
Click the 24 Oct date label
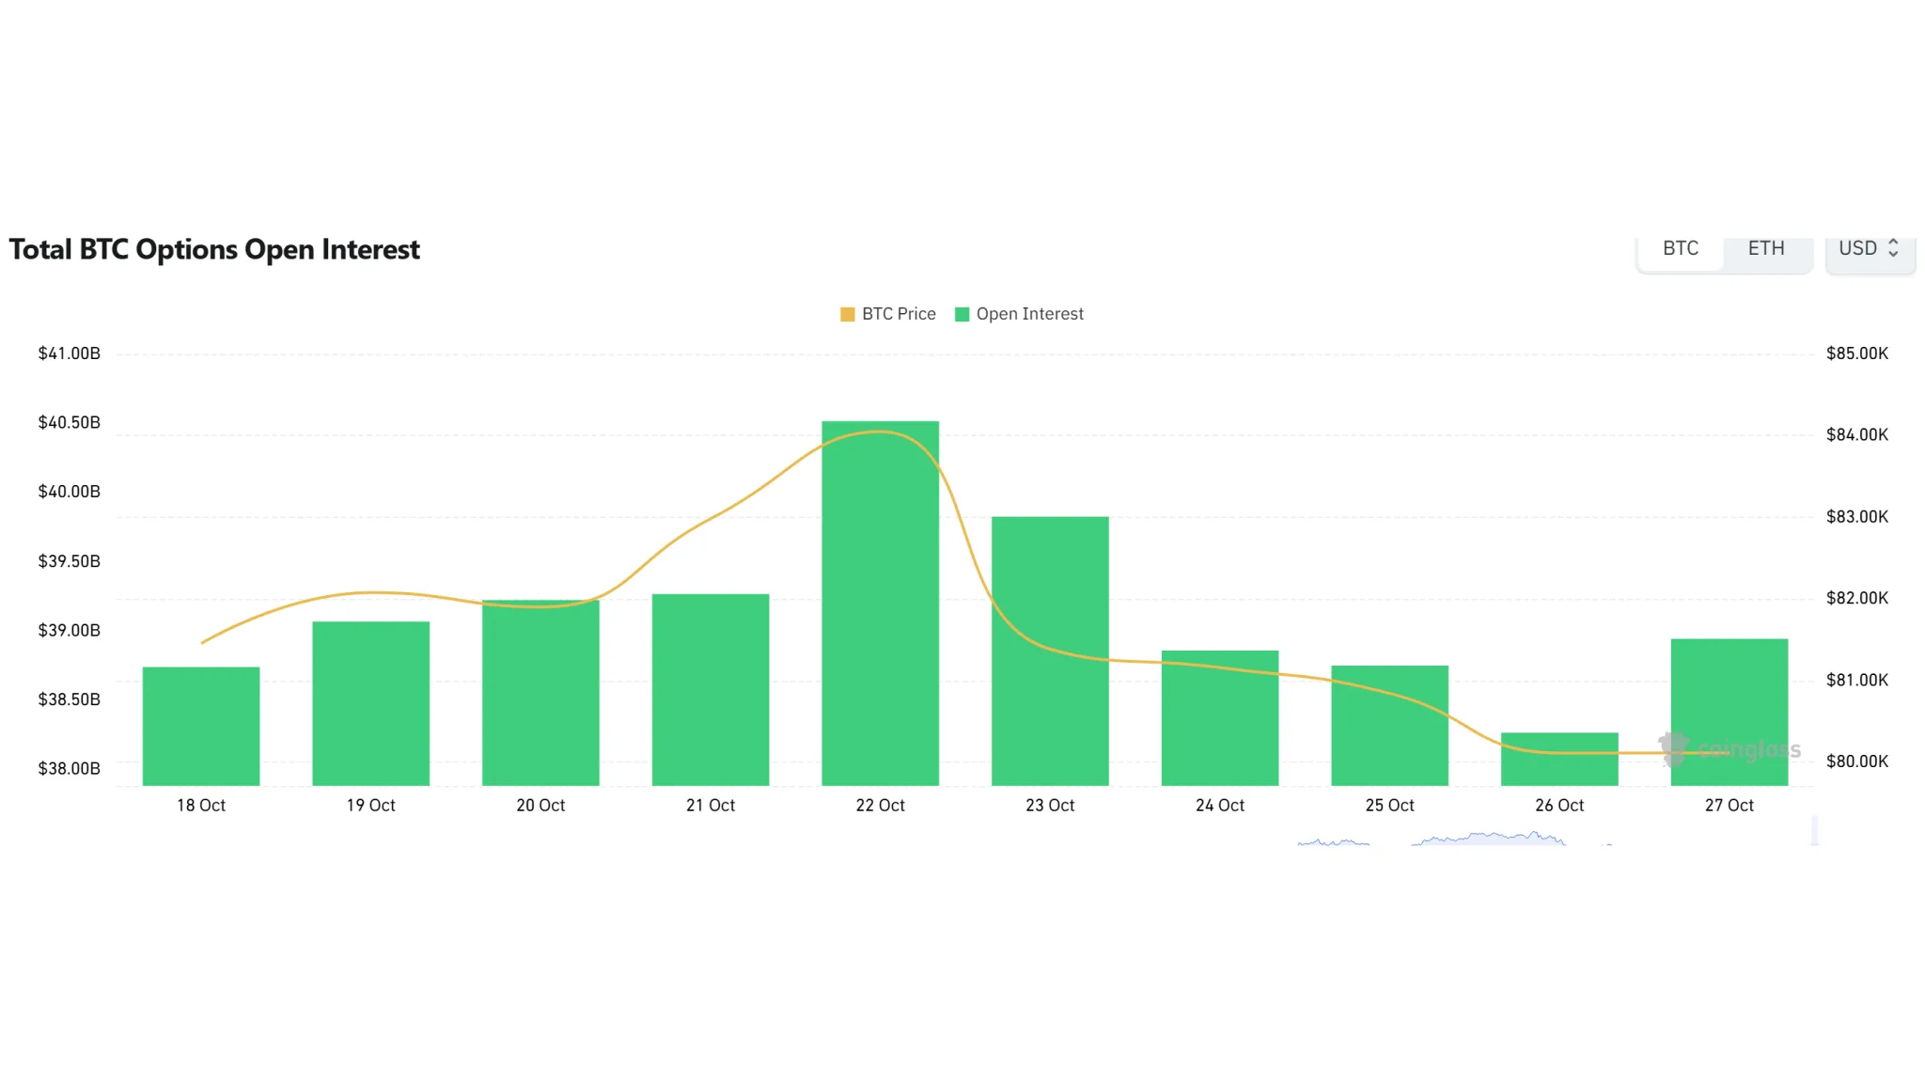click(x=1220, y=806)
